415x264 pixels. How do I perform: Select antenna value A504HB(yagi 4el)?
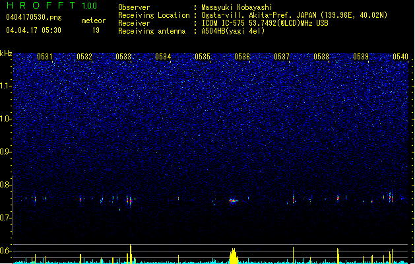(x=233, y=31)
